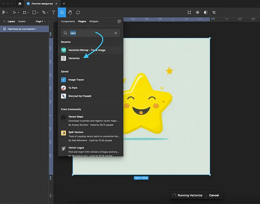Open the Figma main menu dropdown
260x204 pixels.
[x=5, y=12]
